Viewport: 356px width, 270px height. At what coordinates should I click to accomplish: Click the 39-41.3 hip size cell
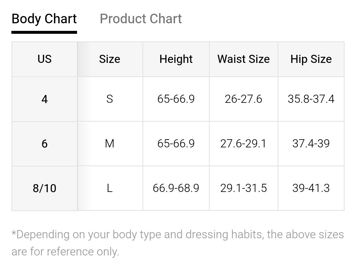click(x=311, y=188)
